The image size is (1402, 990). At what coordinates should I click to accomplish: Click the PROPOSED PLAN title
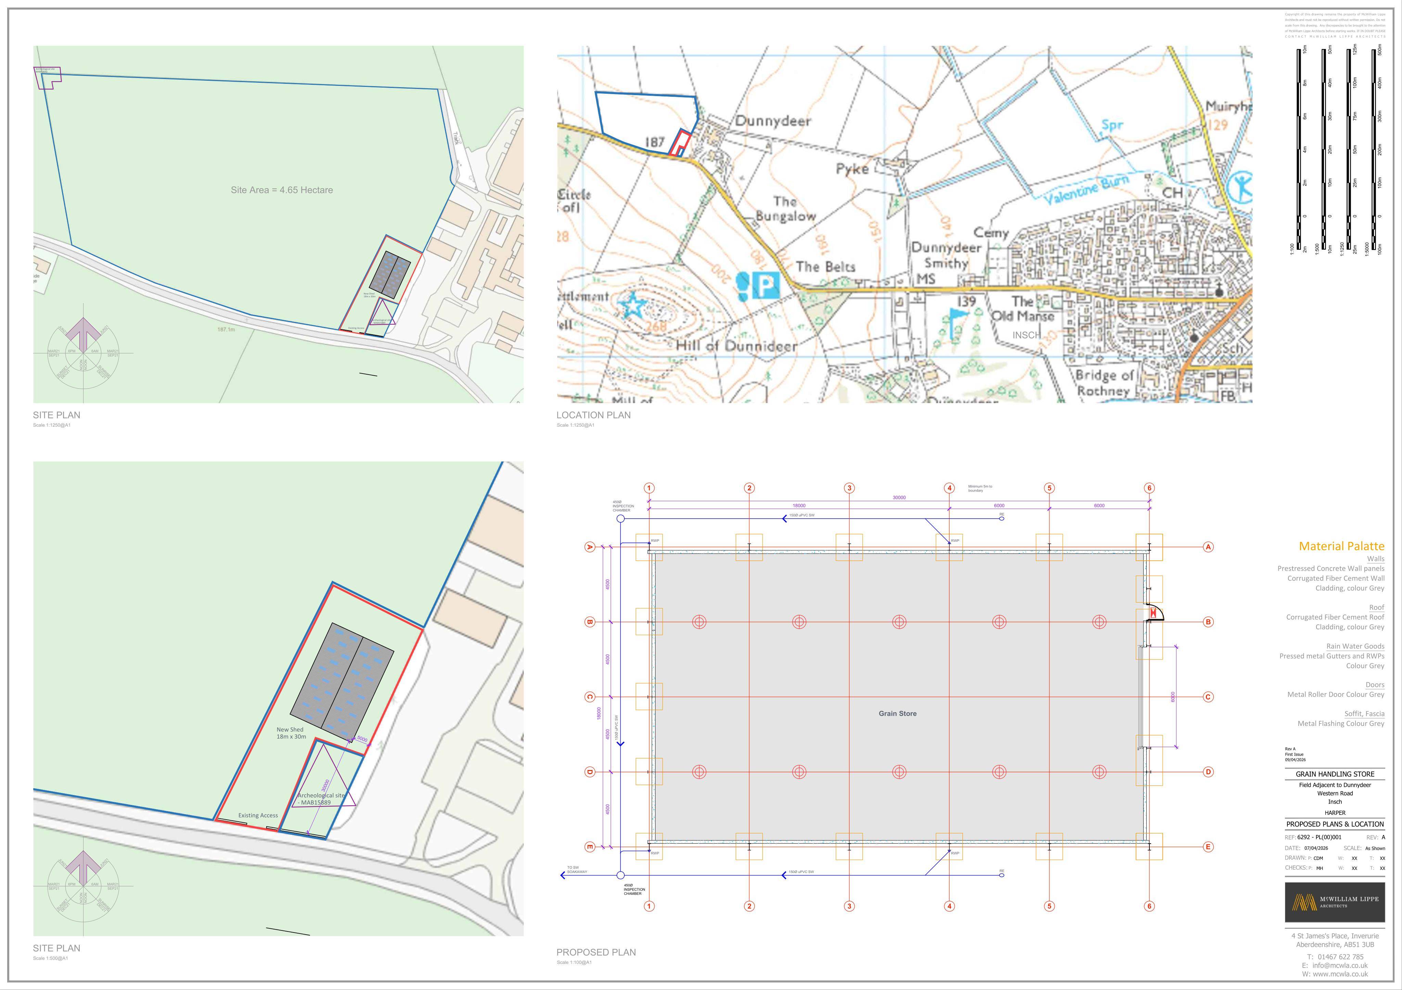[596, 952]
